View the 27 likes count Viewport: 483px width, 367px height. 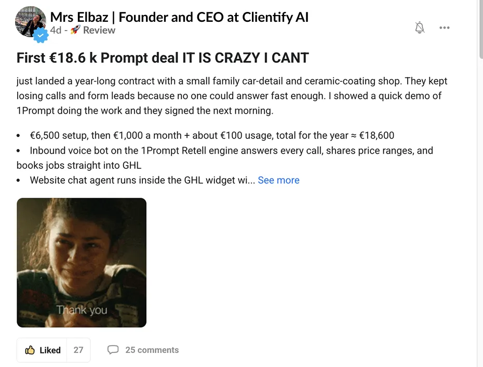[78, 350]
